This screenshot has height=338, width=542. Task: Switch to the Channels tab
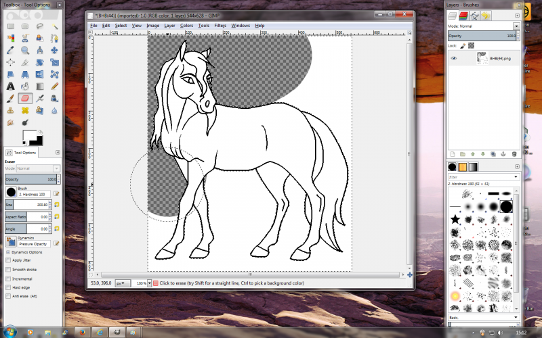coord(463,16)
